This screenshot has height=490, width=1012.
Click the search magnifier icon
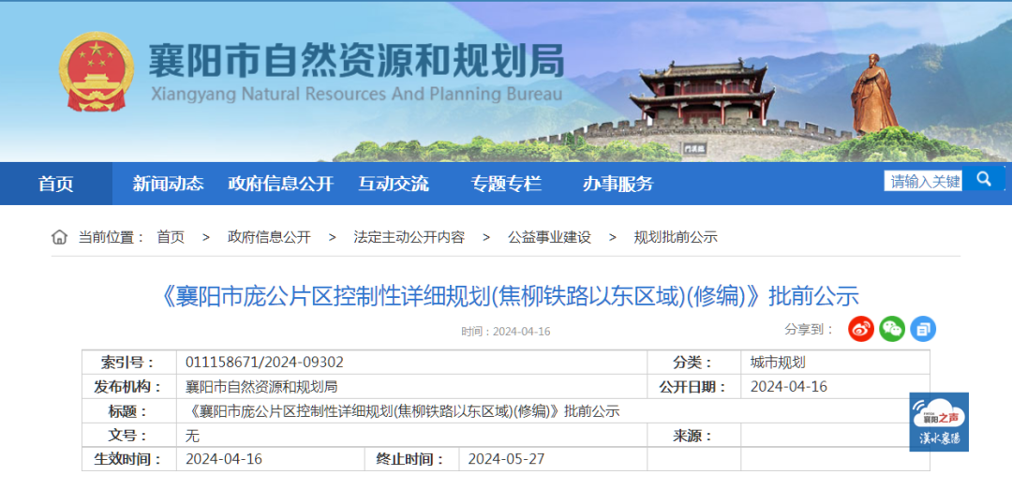point(984,179)
